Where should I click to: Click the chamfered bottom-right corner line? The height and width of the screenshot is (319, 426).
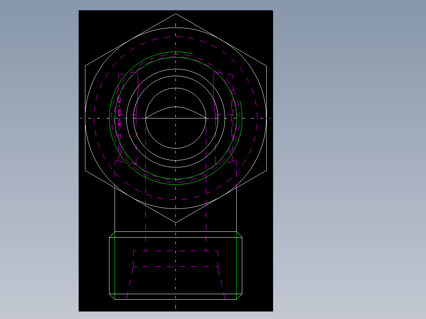239,296
